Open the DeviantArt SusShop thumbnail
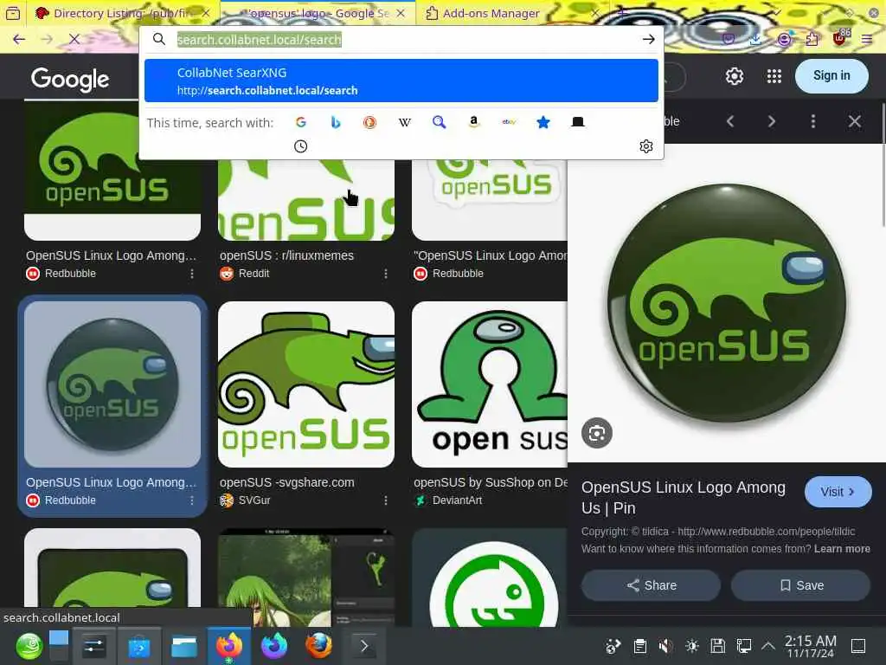 coord(490,384)
